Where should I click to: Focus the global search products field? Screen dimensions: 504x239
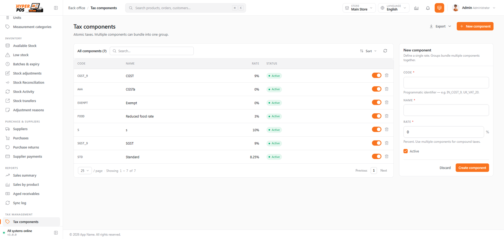coord(186,8)
